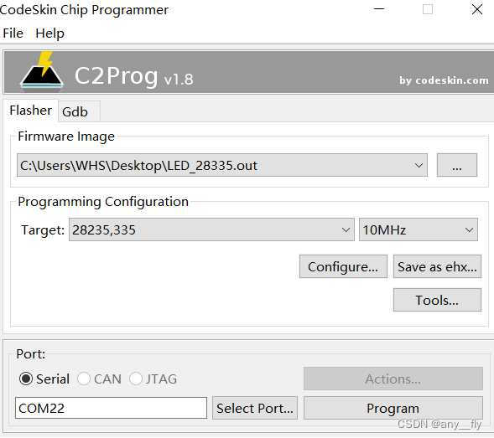494x438 pixels.
Task: Click the "by codeskin.com" banner text
Action: [x=444, y=80]
